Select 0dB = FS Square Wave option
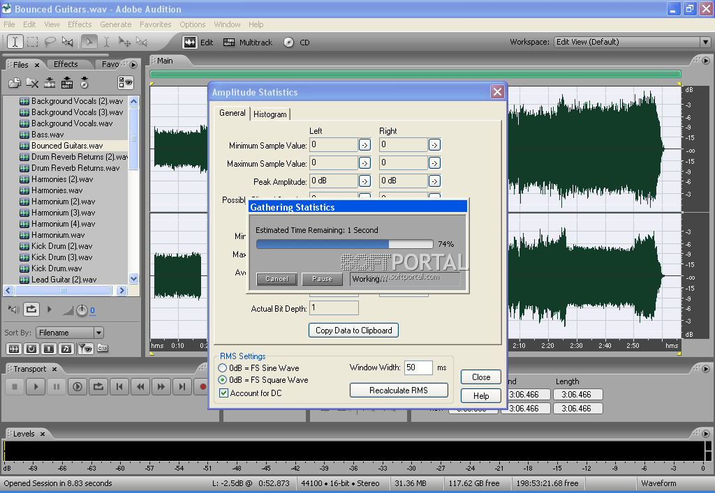The image size is (715, 493). coord(223,380)
